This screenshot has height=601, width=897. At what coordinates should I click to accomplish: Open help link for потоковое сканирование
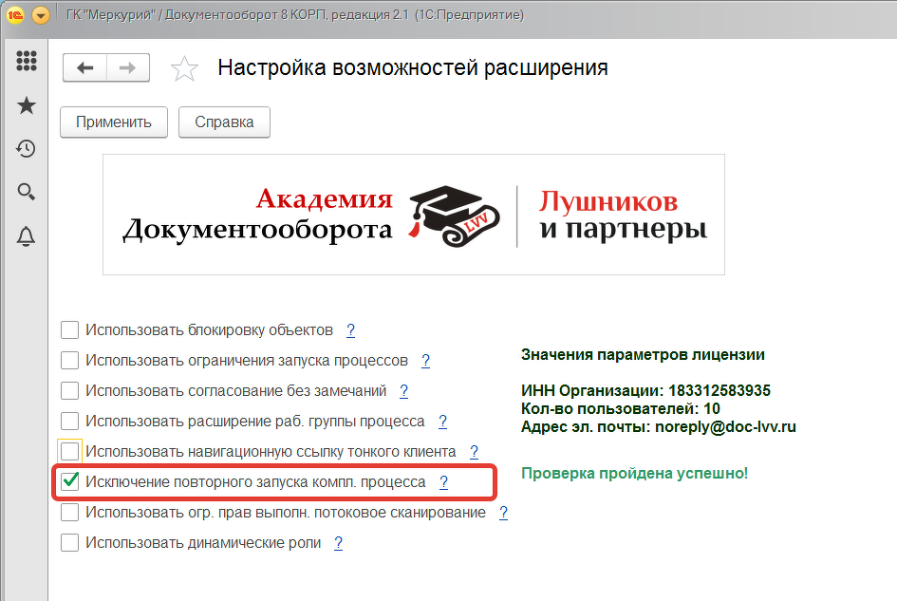pyautogui.click(x=503, y=513)
